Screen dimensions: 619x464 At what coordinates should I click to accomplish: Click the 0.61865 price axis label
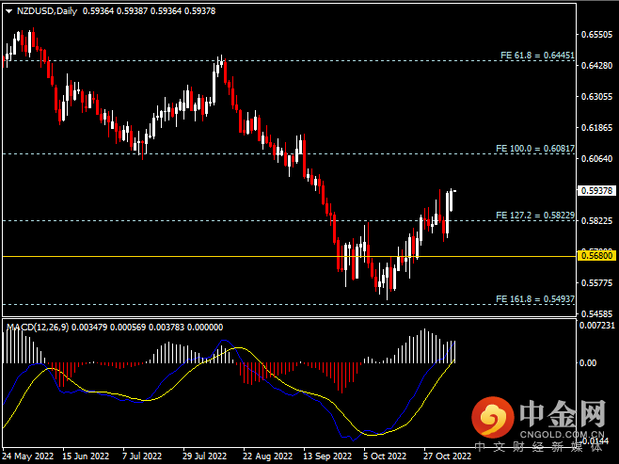tap(596, 128)
